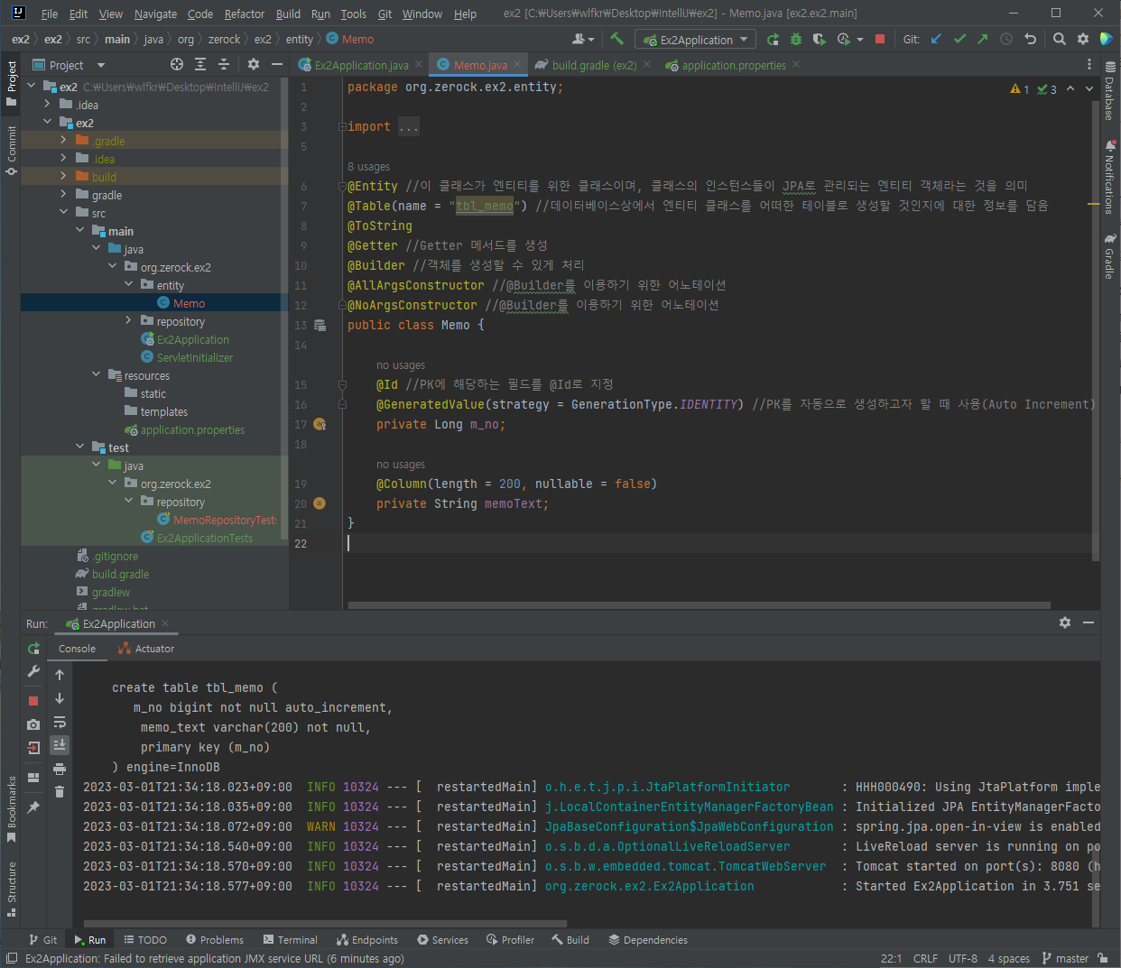Take thread dump with the camera icon
The width and height of the screenshot is (1121, 968).
[x=33, y=724]
